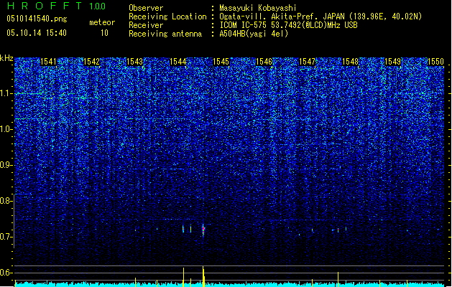Click the Receiving Location label
The width and height of the screenshot is (452, 287).
point(167,17)
